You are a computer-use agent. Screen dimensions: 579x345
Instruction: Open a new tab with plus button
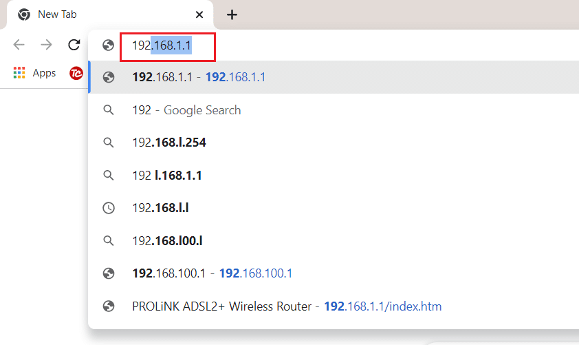(232, 14)
